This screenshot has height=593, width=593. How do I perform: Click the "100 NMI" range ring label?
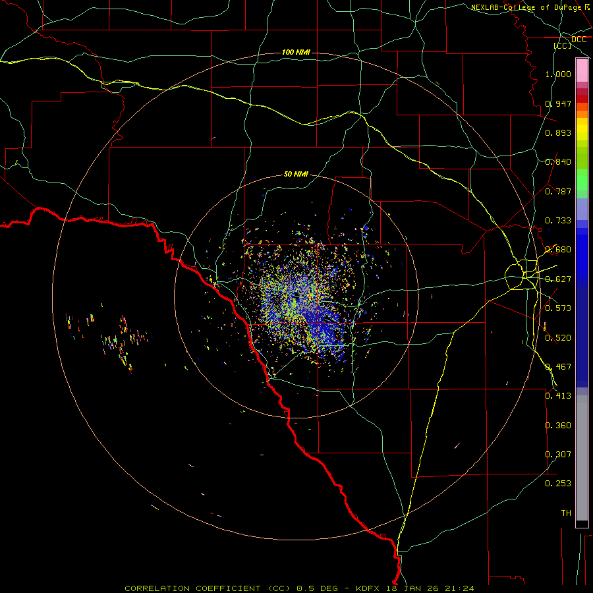[296, 52]
